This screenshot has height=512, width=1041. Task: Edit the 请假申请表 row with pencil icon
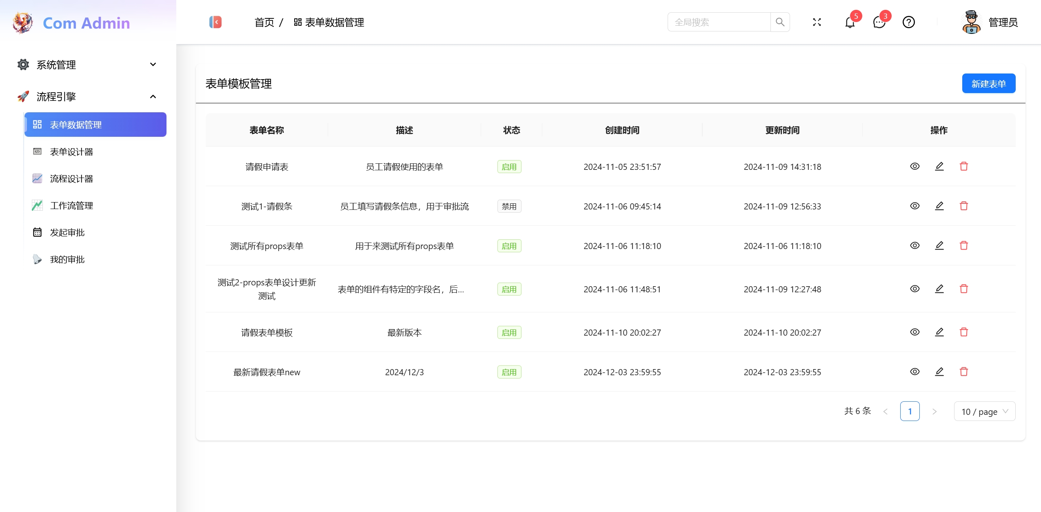pos(939,166)
